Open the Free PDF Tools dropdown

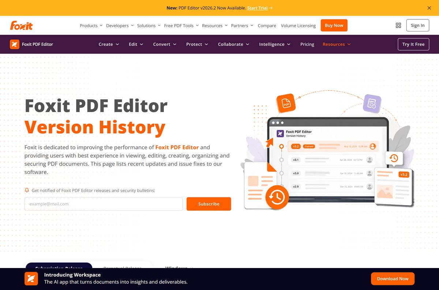[181, 26]
